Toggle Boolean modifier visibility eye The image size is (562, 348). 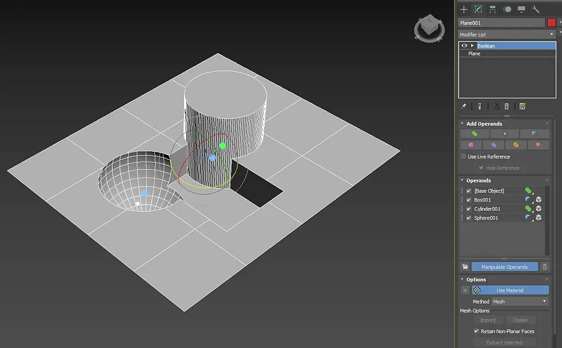point(464,46)
